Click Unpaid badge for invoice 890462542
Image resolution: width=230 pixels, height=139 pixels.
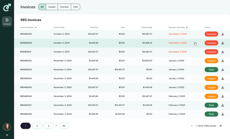click(x=211, y=61)
